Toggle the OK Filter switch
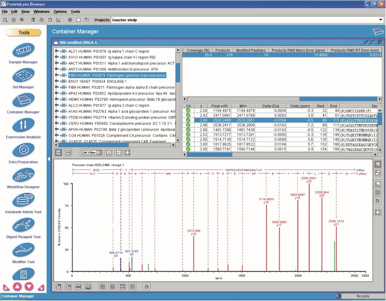This screenshot has width=386, height=301. click(x=92, y=153)
